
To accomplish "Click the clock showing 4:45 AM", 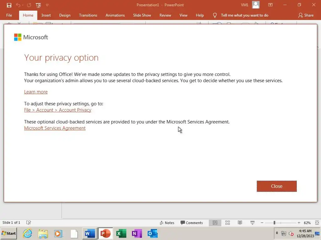I will click(305, 231).
